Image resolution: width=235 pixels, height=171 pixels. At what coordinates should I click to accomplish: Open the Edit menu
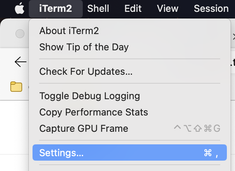point(133,9)
